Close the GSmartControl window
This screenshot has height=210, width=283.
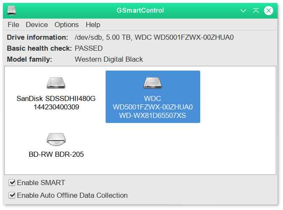click(269, 11)
